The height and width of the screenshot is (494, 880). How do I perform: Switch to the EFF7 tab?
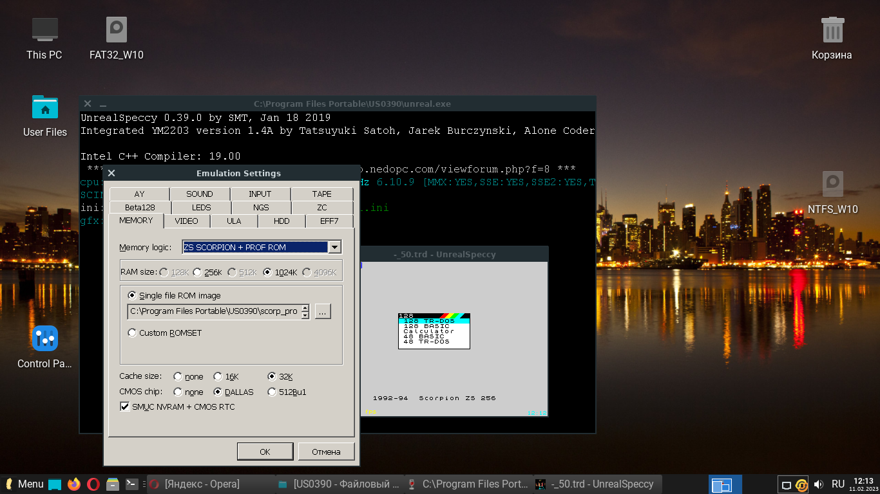coord(329,221)
